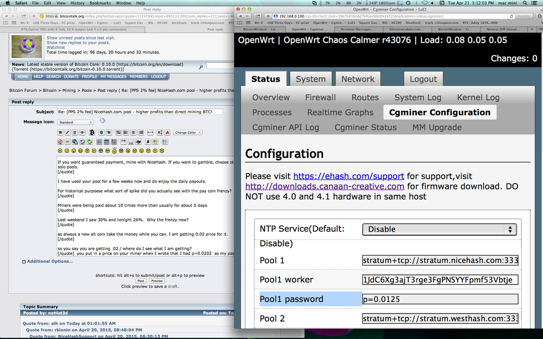Open the MM Upgrade subtab
543x339 pixels.
click(437, 127)
